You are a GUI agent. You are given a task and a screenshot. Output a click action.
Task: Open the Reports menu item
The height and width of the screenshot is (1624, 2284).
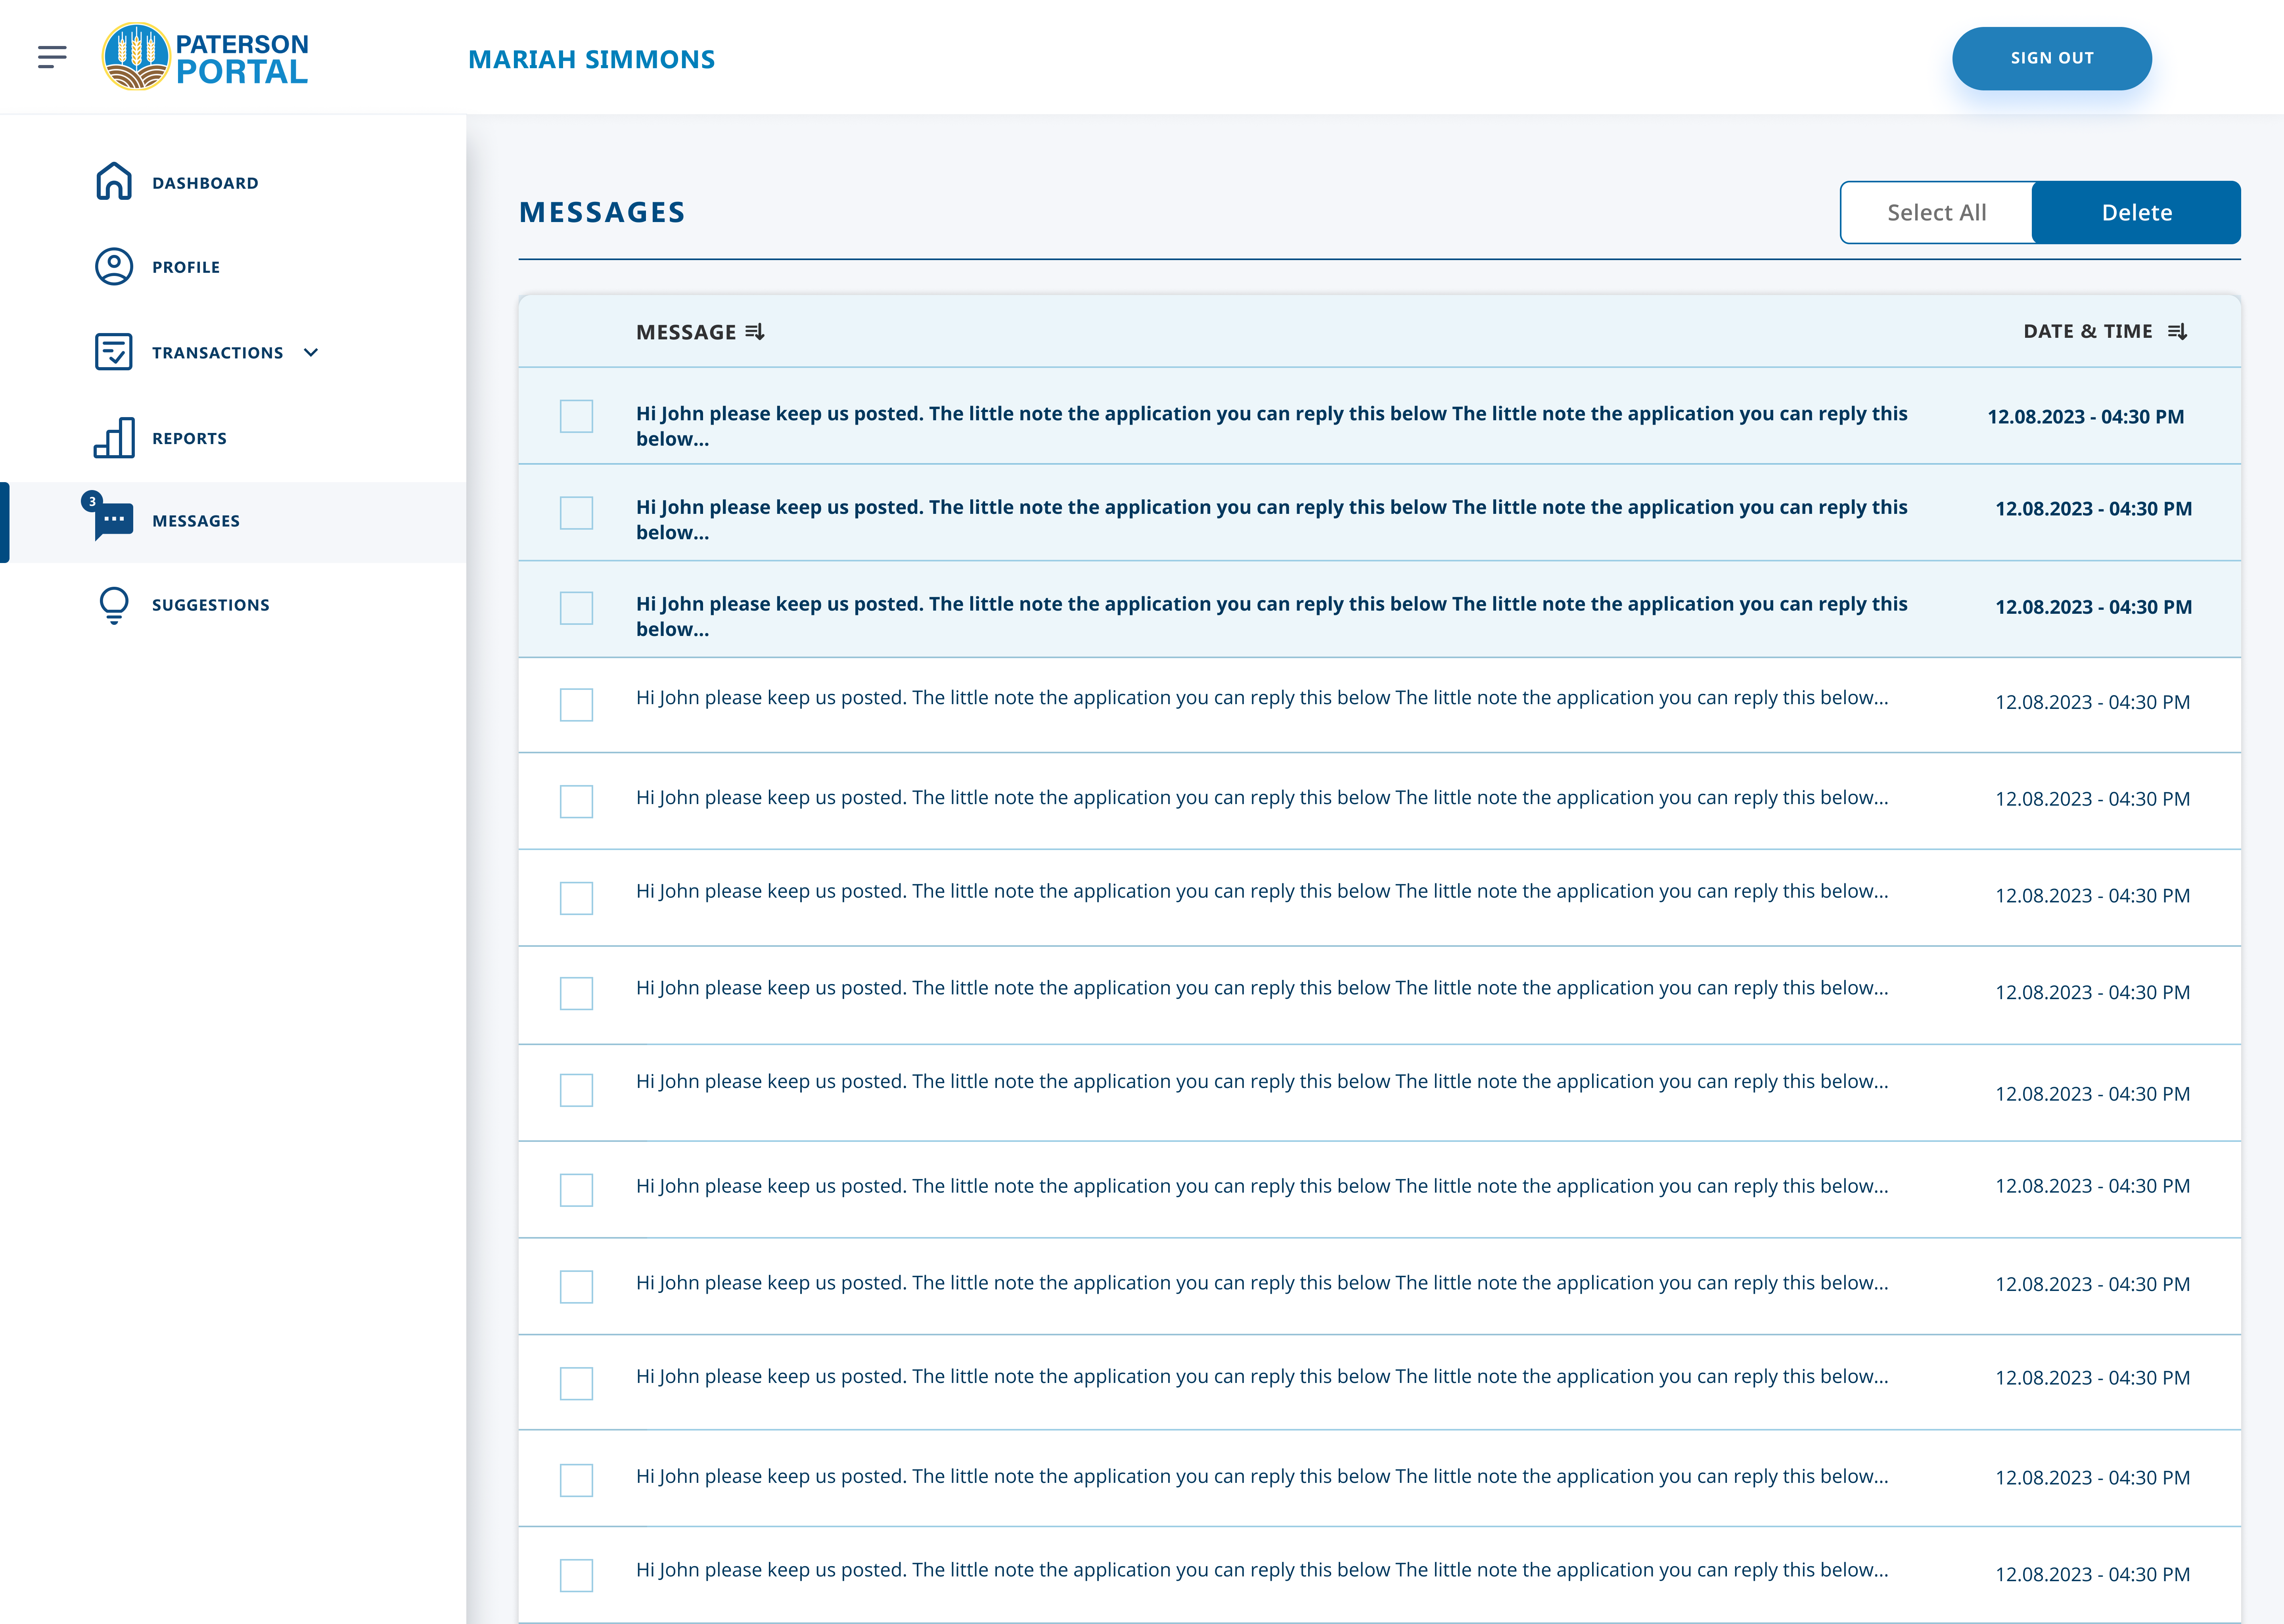tap(189, 438)
